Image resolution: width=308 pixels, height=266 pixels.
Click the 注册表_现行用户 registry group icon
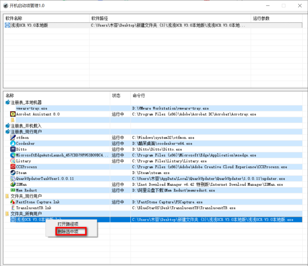pyautogui.click(x=8, y=132)
